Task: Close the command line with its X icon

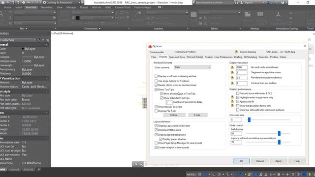Action: 136,164
